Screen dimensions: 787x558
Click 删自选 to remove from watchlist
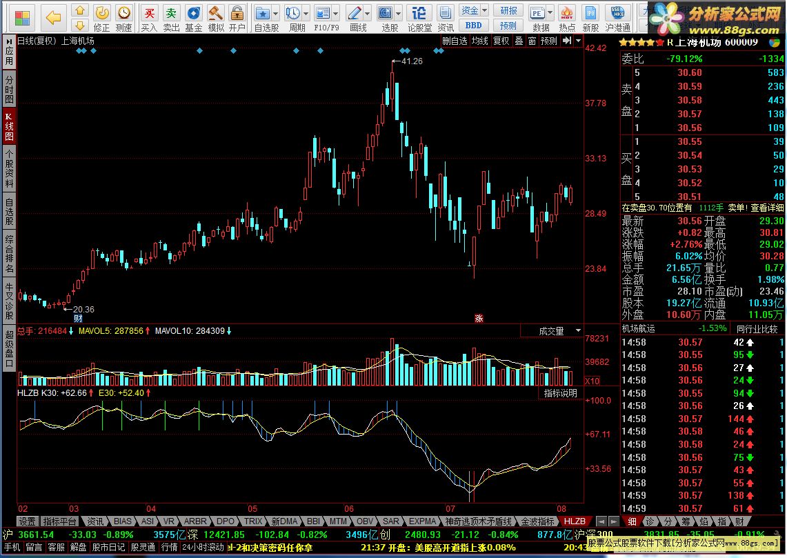[455, 41]
